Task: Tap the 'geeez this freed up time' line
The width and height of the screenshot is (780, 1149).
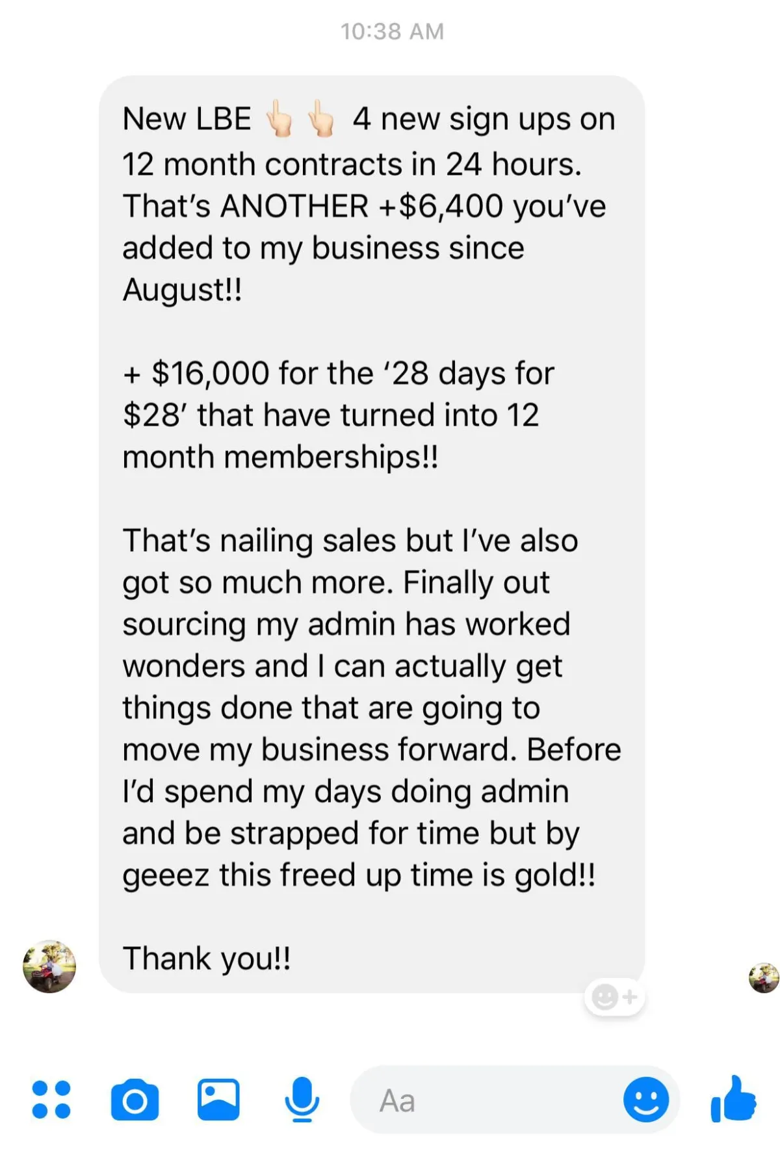Action: pos(357,875)
